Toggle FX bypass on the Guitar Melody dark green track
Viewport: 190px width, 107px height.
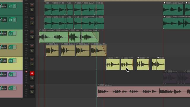[x=15, y=20]
